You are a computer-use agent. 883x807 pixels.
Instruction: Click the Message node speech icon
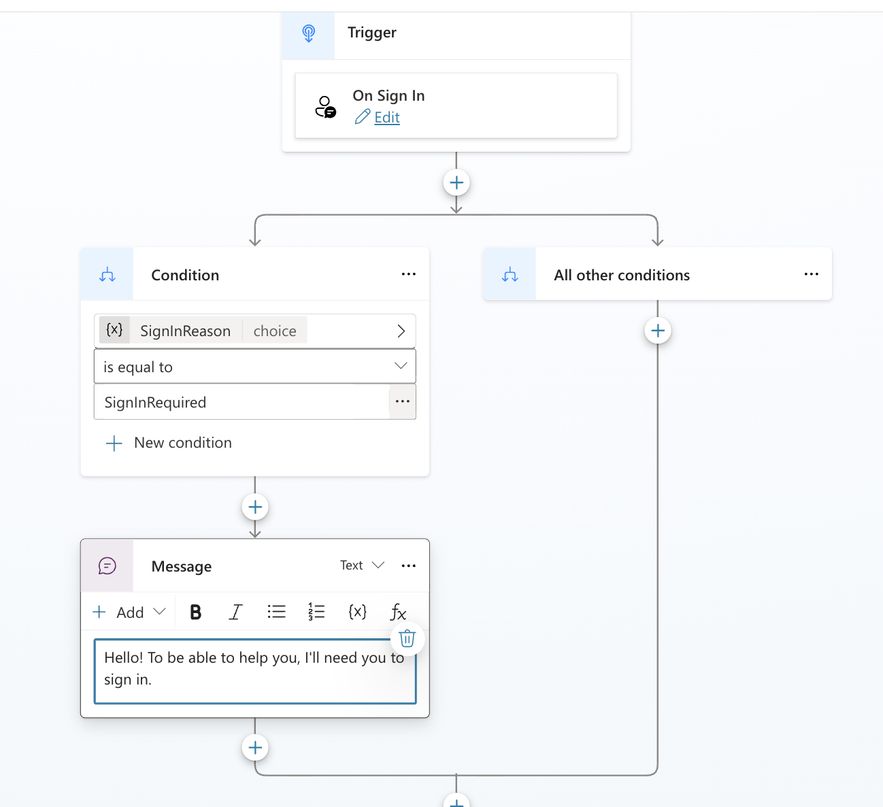[107, 566]
